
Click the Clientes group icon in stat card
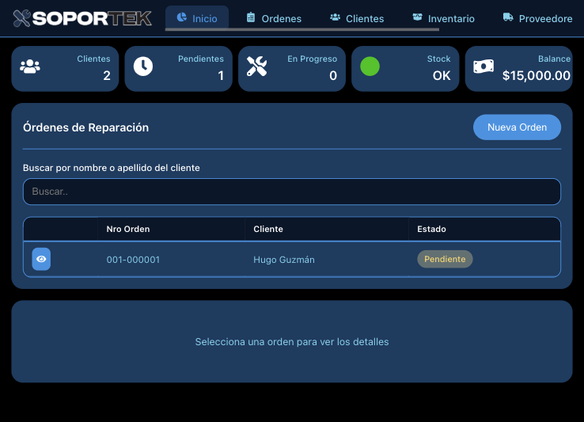(x=30, y=67)
